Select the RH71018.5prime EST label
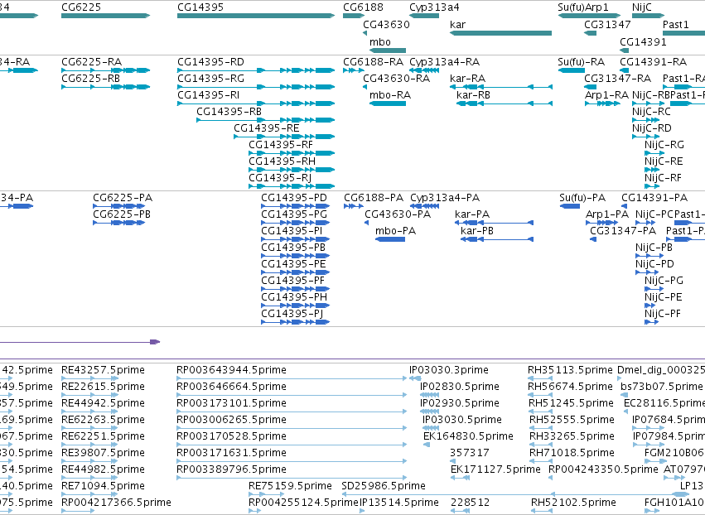This screenshot has width=705, height=515. pyautogui.click(x=572, y=453)
